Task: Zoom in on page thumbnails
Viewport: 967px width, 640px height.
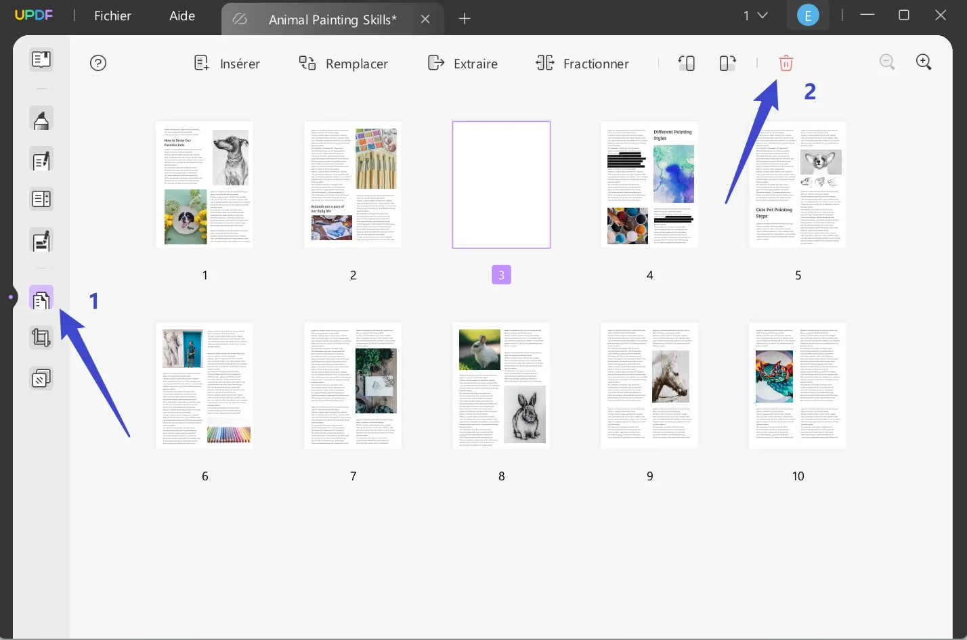Action: coord(924,62)
